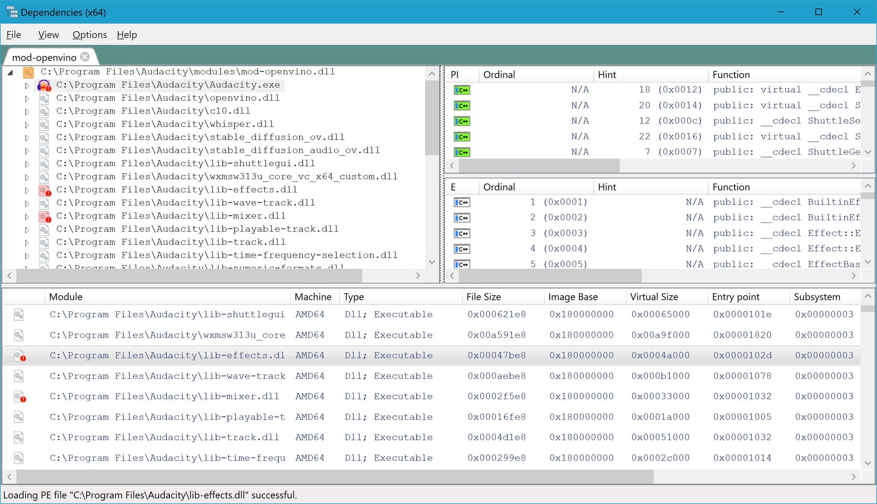Expand the whisper.dll tree node

[27, 125]
